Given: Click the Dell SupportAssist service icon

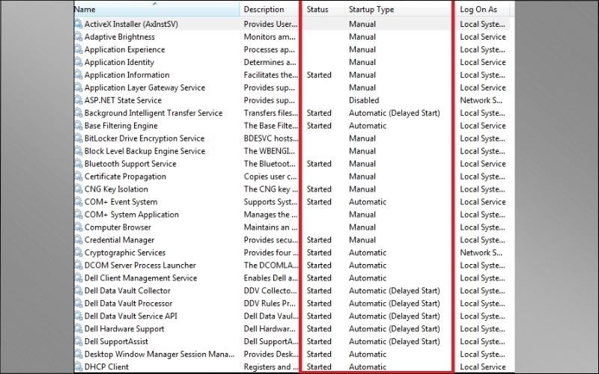Looking at the screenshot, I should coord(79,342).
